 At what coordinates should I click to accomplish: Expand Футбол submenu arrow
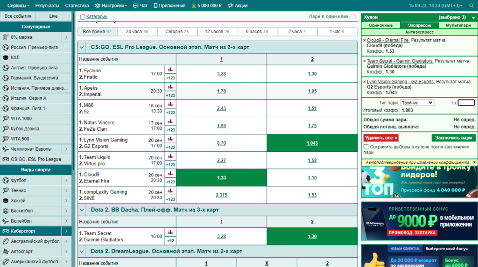(66, 181)
